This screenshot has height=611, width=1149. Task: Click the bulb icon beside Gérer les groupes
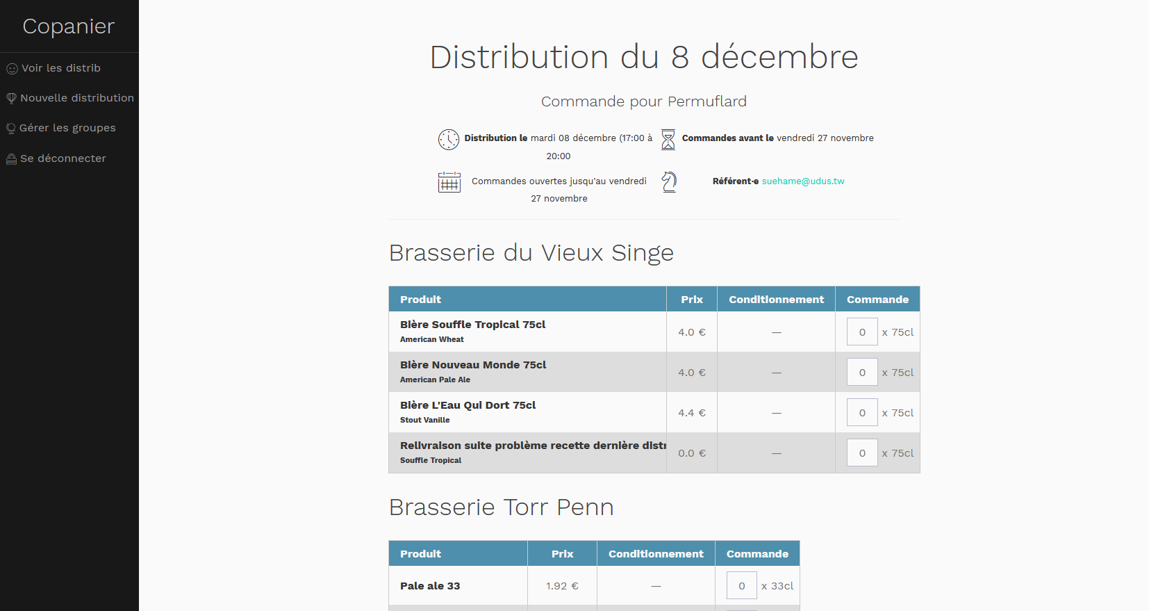10,129
